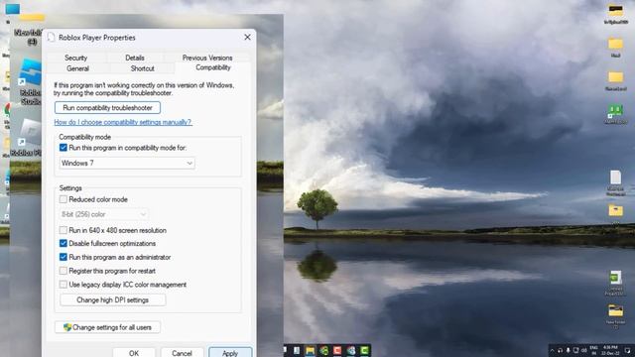635x357 pixels.
Task: Click the Cancel button
Action: [x=182, y=353]
